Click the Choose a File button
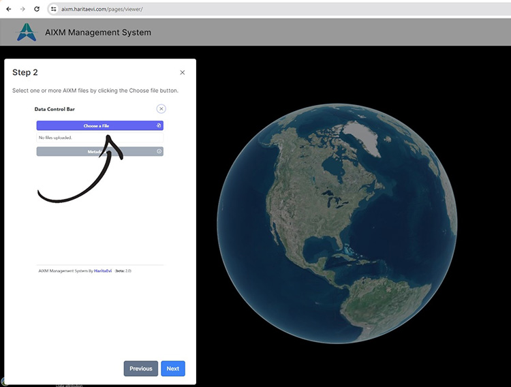The width and height of the screenshot is (511, 387). click(x=96, y=125)
